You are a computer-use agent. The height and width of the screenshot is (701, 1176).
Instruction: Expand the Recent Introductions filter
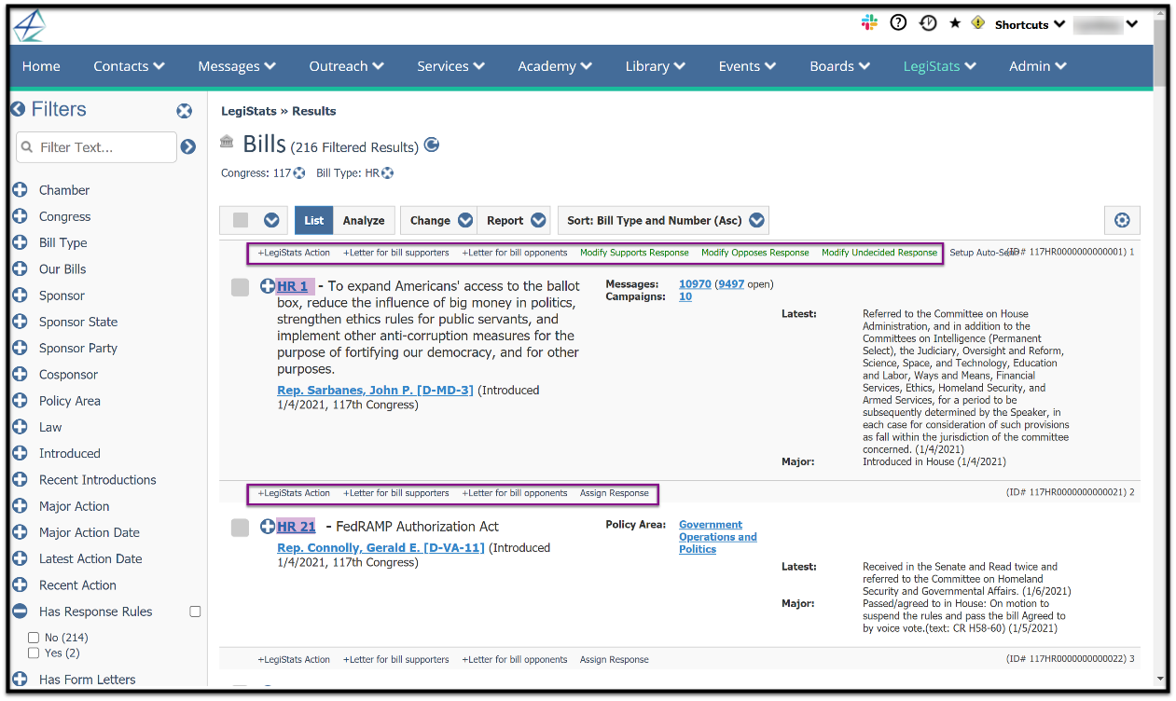pyautogui.click(x=20, y=479)
